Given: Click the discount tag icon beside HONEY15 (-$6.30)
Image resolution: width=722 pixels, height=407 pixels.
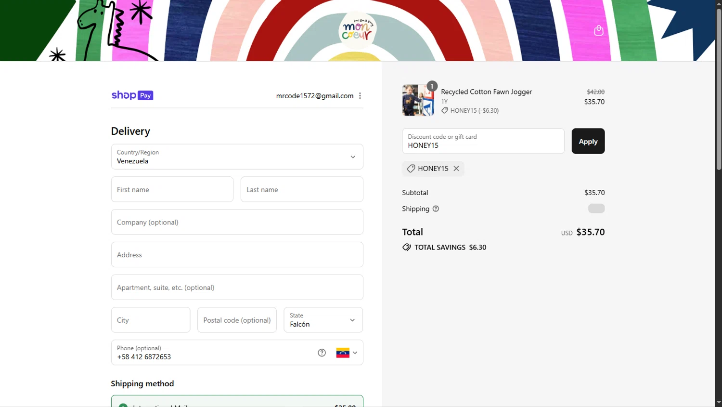Looking at the screenshot, I should pos(445,110).
